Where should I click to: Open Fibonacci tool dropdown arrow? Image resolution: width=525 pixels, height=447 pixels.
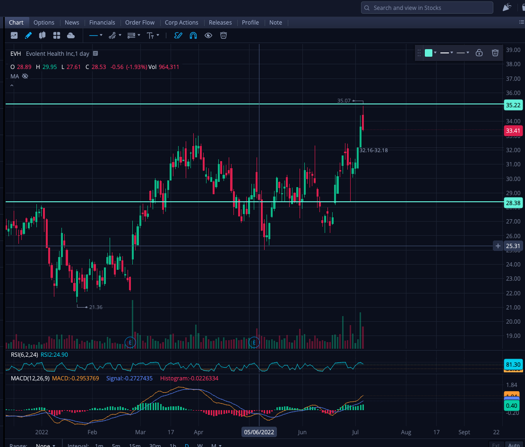coord(139,35)
